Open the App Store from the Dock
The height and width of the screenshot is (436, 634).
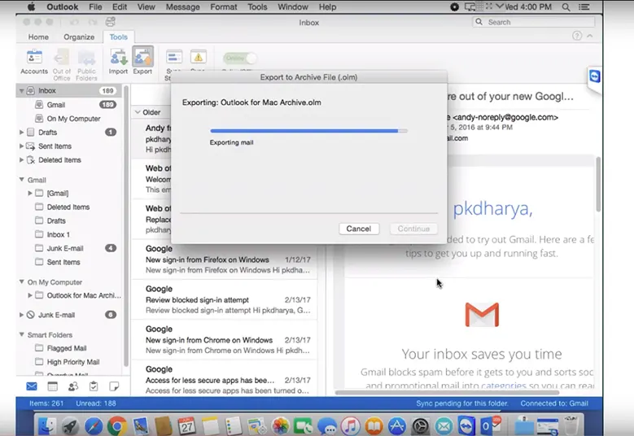click(x=397, y=426)
